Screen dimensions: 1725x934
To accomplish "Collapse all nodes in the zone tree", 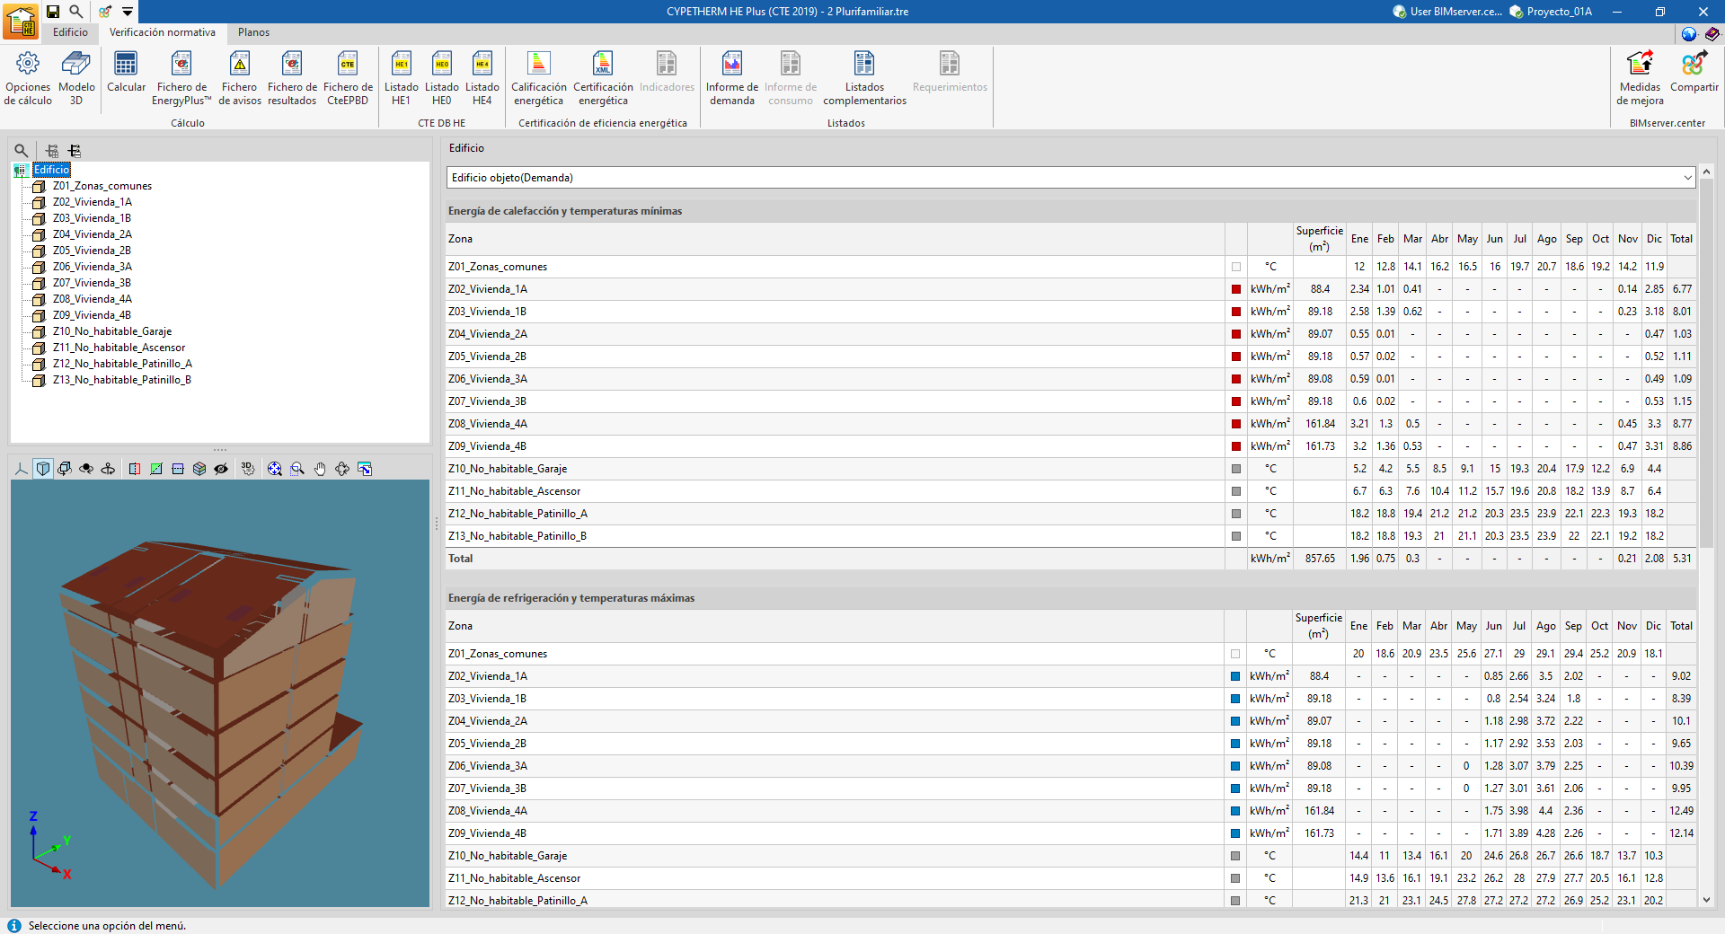I will point(75,151).
